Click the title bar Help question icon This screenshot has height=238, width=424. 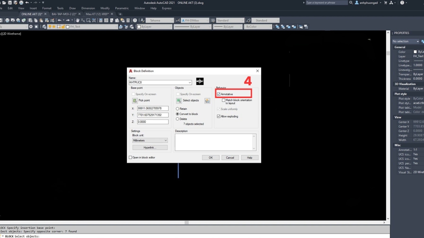point(402,3)
